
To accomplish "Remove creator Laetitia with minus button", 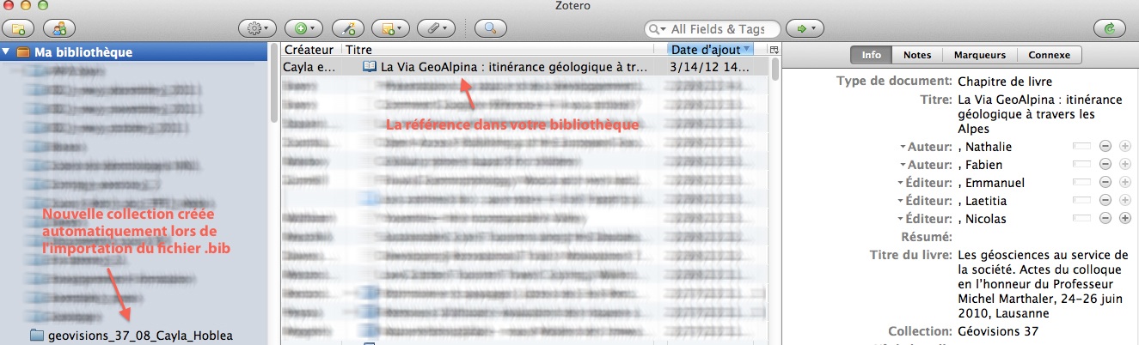I will click(x=1106, y=201).
